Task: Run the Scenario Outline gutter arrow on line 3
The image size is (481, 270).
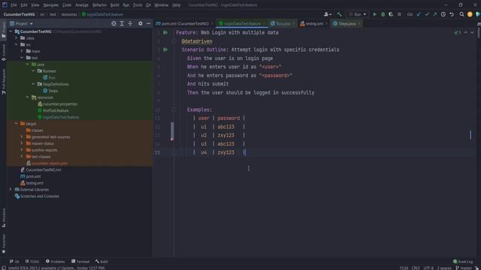Action: pyautogui.click(x=165, y=49)
